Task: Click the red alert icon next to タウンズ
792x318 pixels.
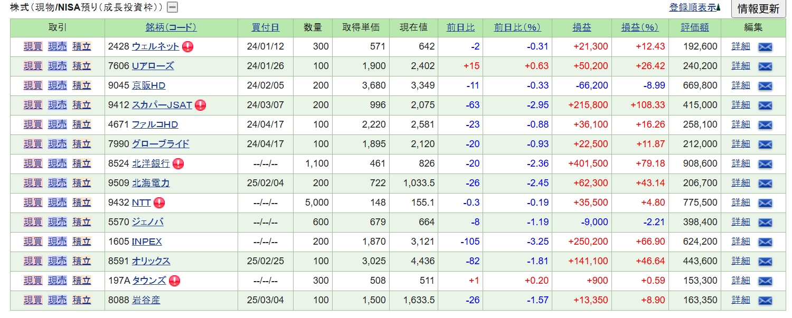Action: [174, 281]
